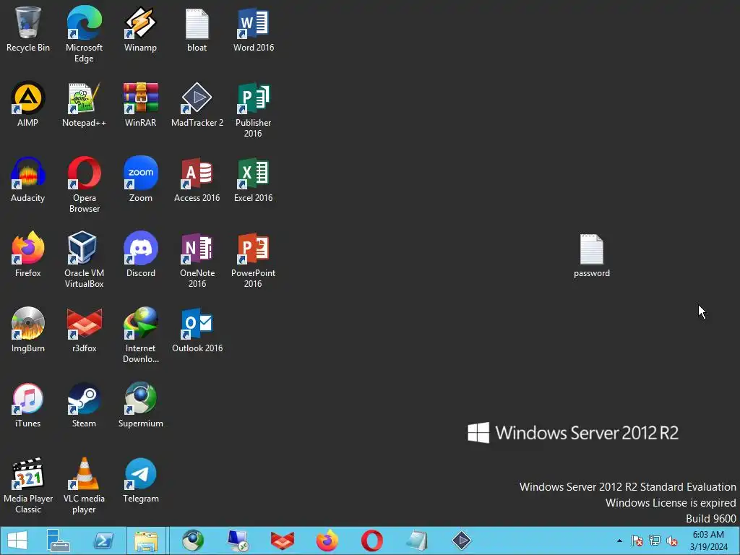
Task: Select the Zoom desktop shortcut
Action: 141,179
